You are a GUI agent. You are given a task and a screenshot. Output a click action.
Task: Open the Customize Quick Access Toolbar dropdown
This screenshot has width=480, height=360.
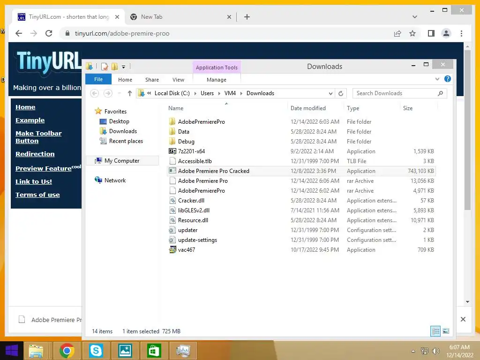pos(123,67)
